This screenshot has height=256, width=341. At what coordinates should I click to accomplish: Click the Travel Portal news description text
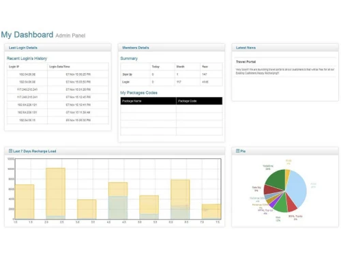point(285,71)
